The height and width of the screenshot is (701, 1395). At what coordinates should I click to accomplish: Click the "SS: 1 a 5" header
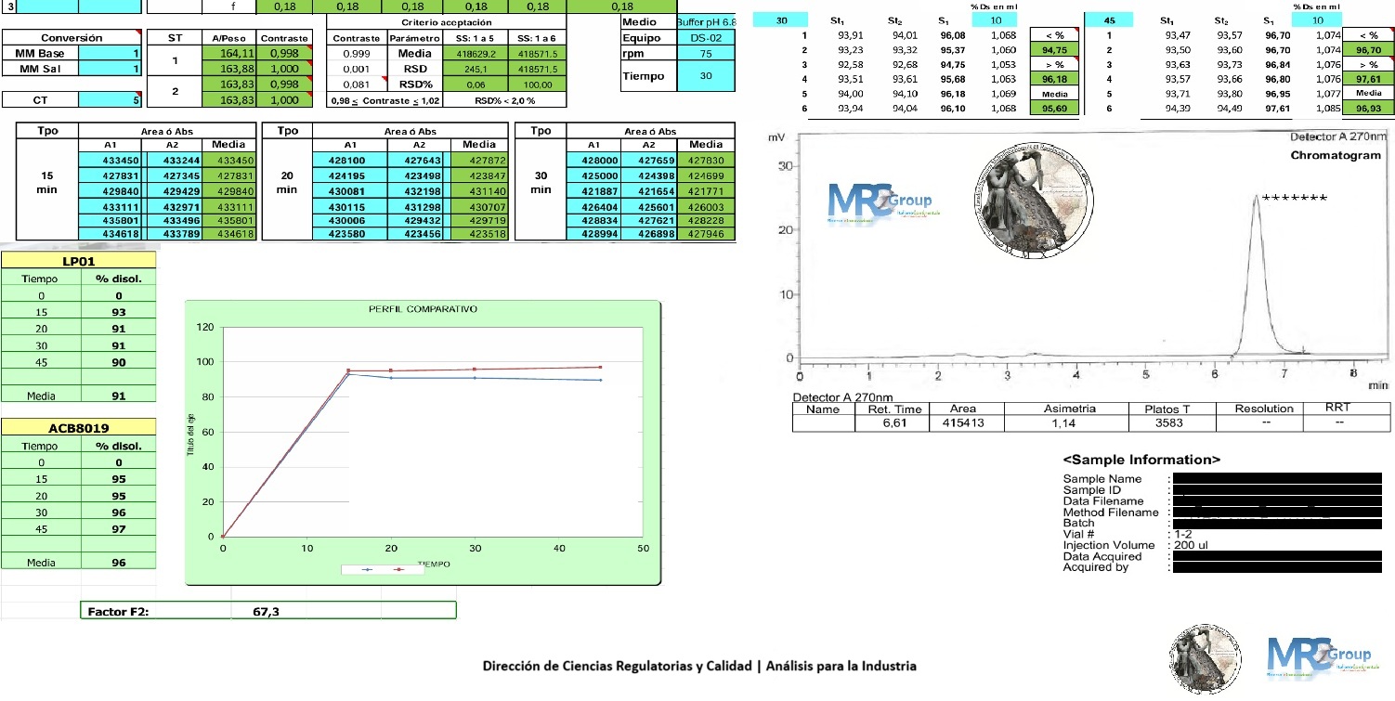click(474, 38)
